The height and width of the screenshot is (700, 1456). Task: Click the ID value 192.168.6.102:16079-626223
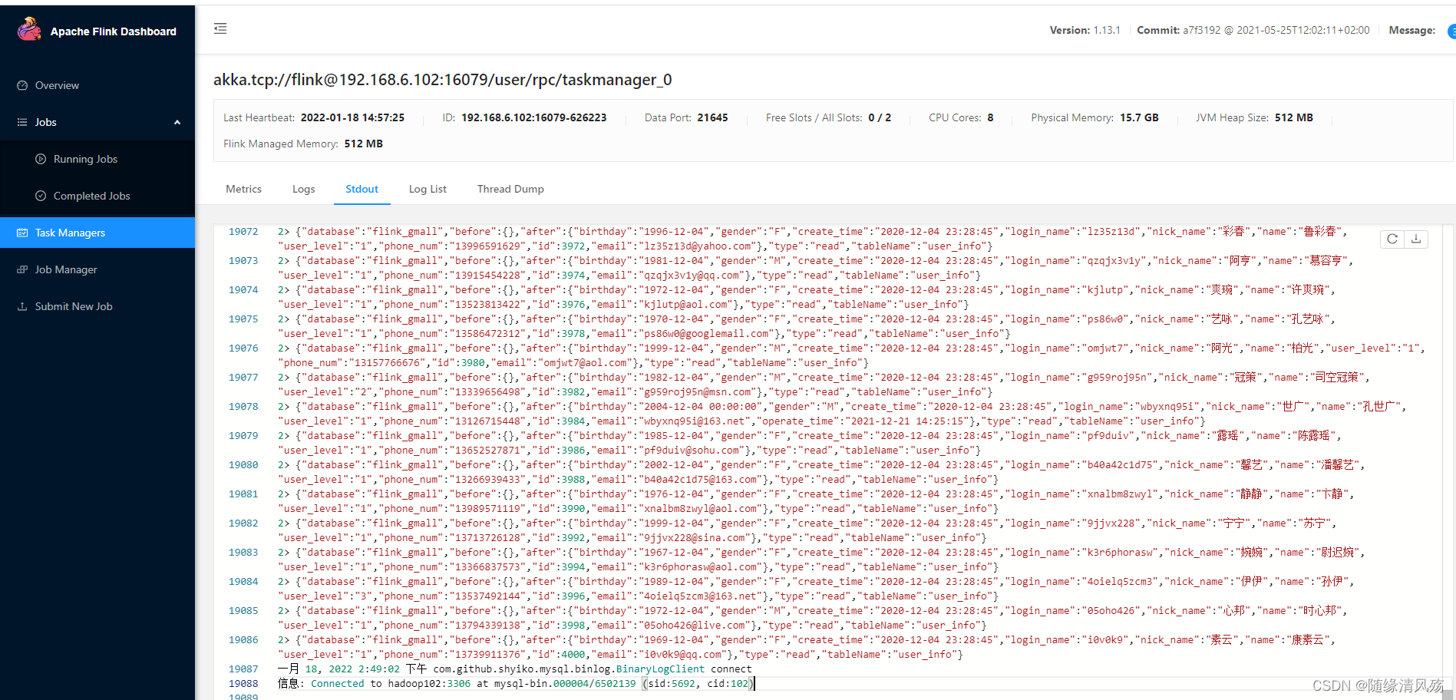pyautogui.click(x=534, y=117)
